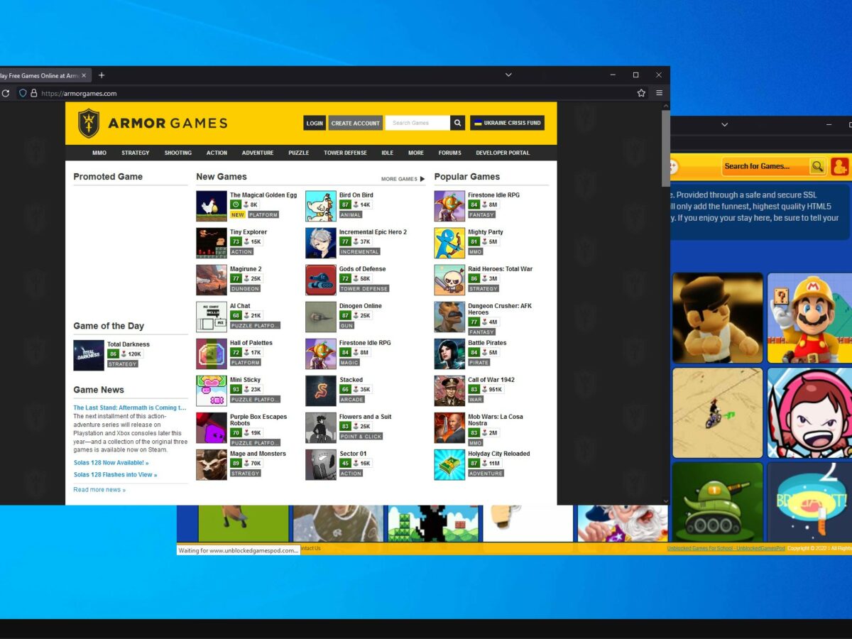Image resolution: width=852 pixels, height=639 pixels.
Task: Open the Shooting category menu
Action: point(178,153)
